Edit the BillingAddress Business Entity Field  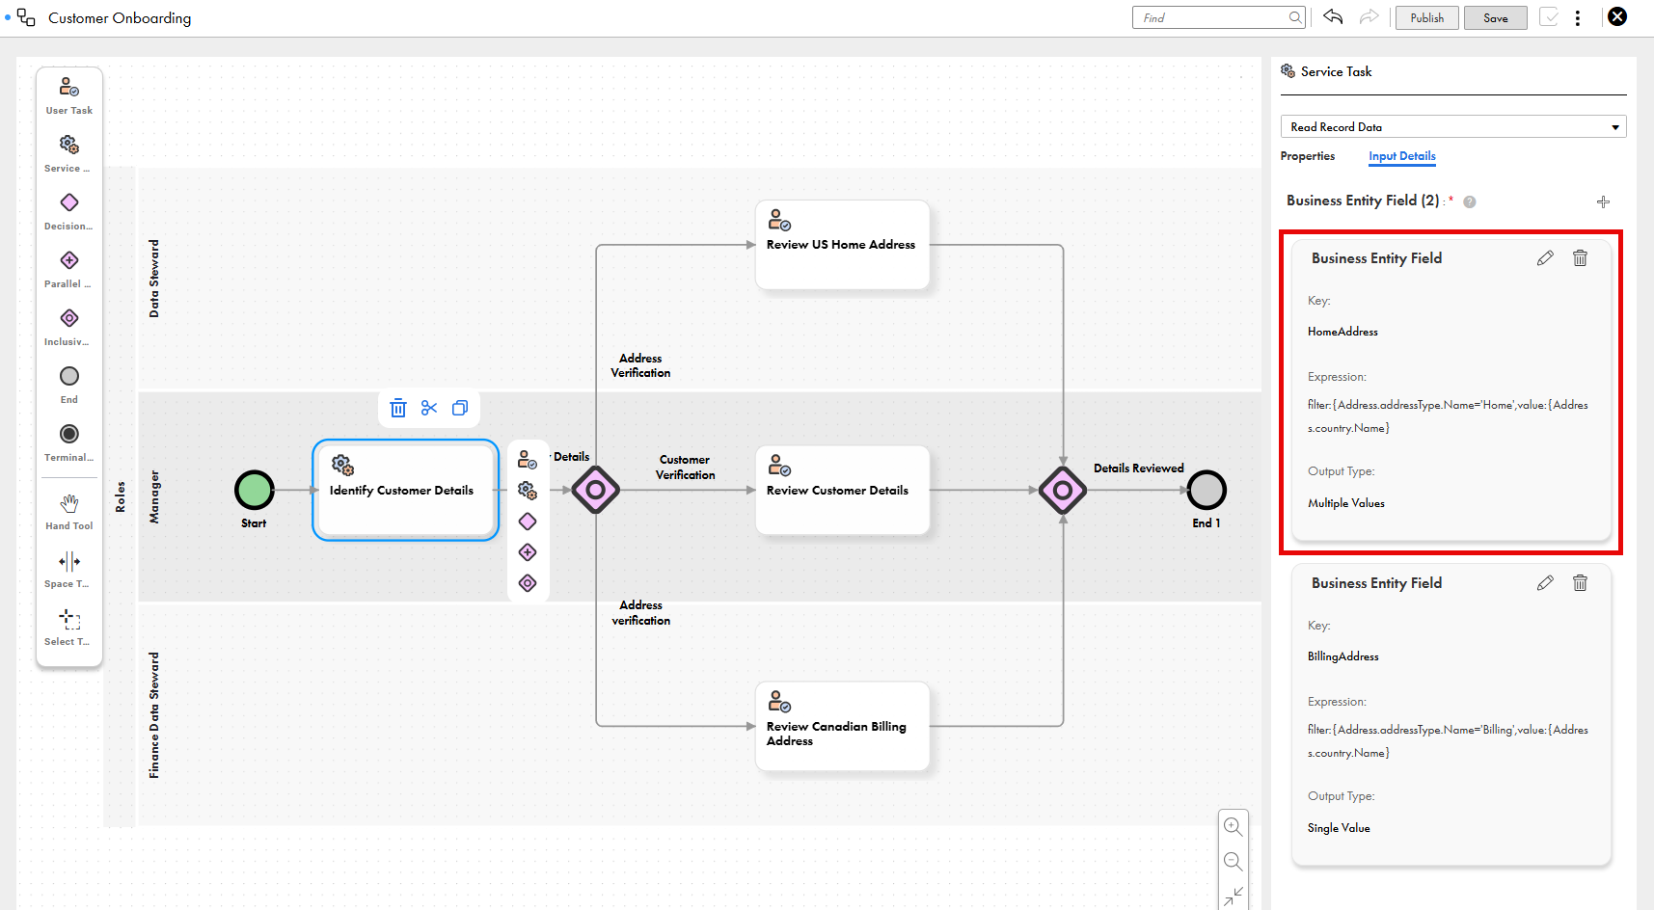(x=1545, y=583)
